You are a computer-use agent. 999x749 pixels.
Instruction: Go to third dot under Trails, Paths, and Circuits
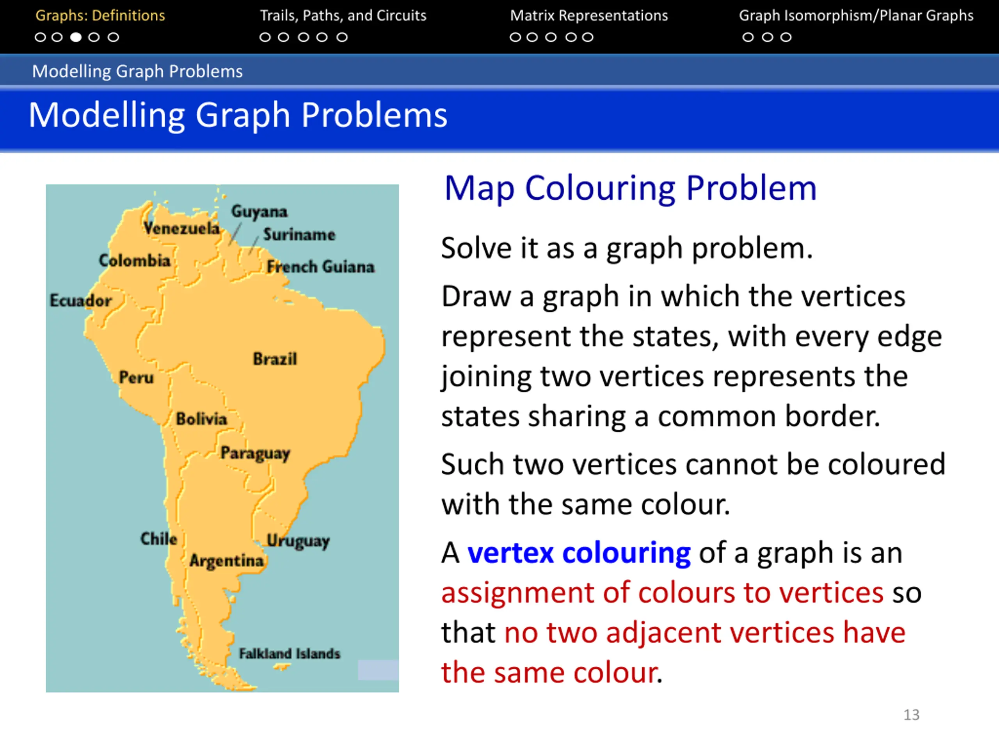click(x=304, y=37)
